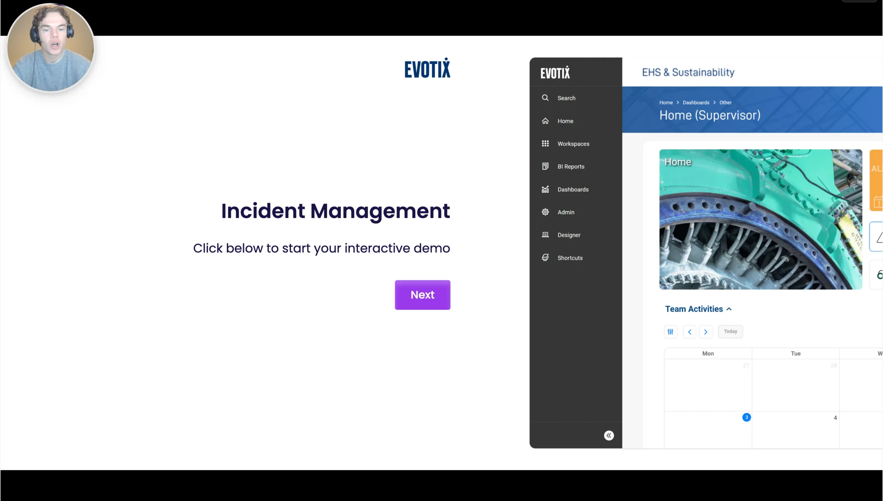883x501 pixels.
Task: Click the Dashboards breadcrumb link
Action: pyautogui.click(x=696, y=102)
